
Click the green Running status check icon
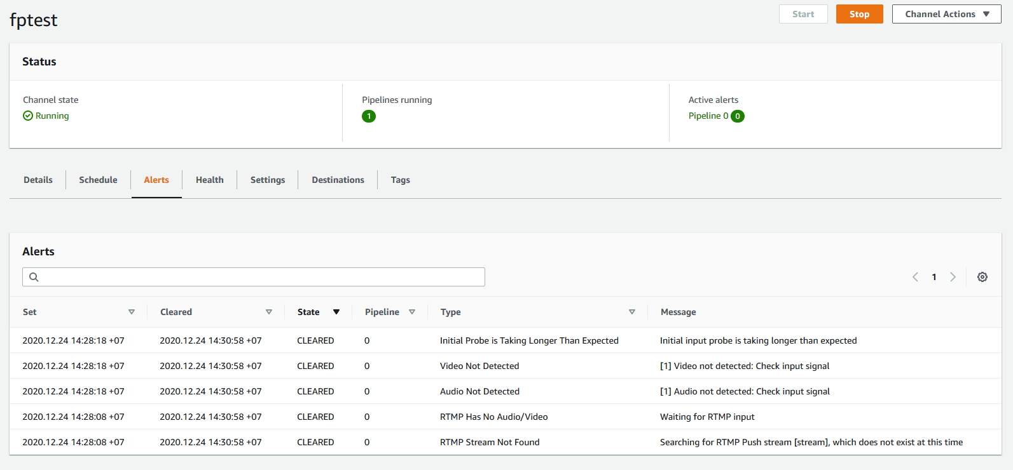(28, 116)
